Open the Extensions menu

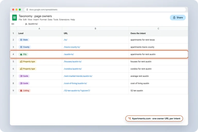(x=64, y=20)
